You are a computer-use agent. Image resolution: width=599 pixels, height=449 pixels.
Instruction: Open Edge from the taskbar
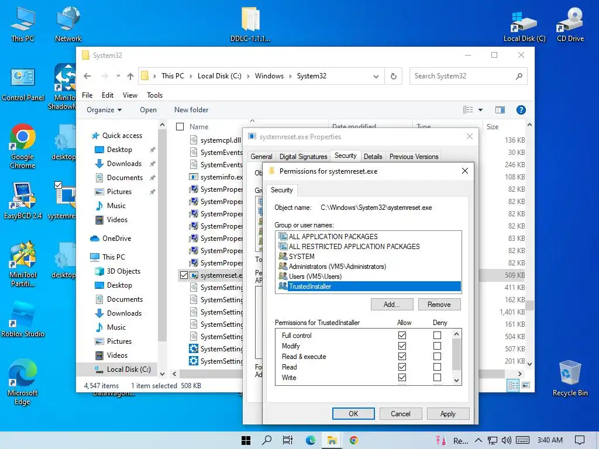(310, 440)
